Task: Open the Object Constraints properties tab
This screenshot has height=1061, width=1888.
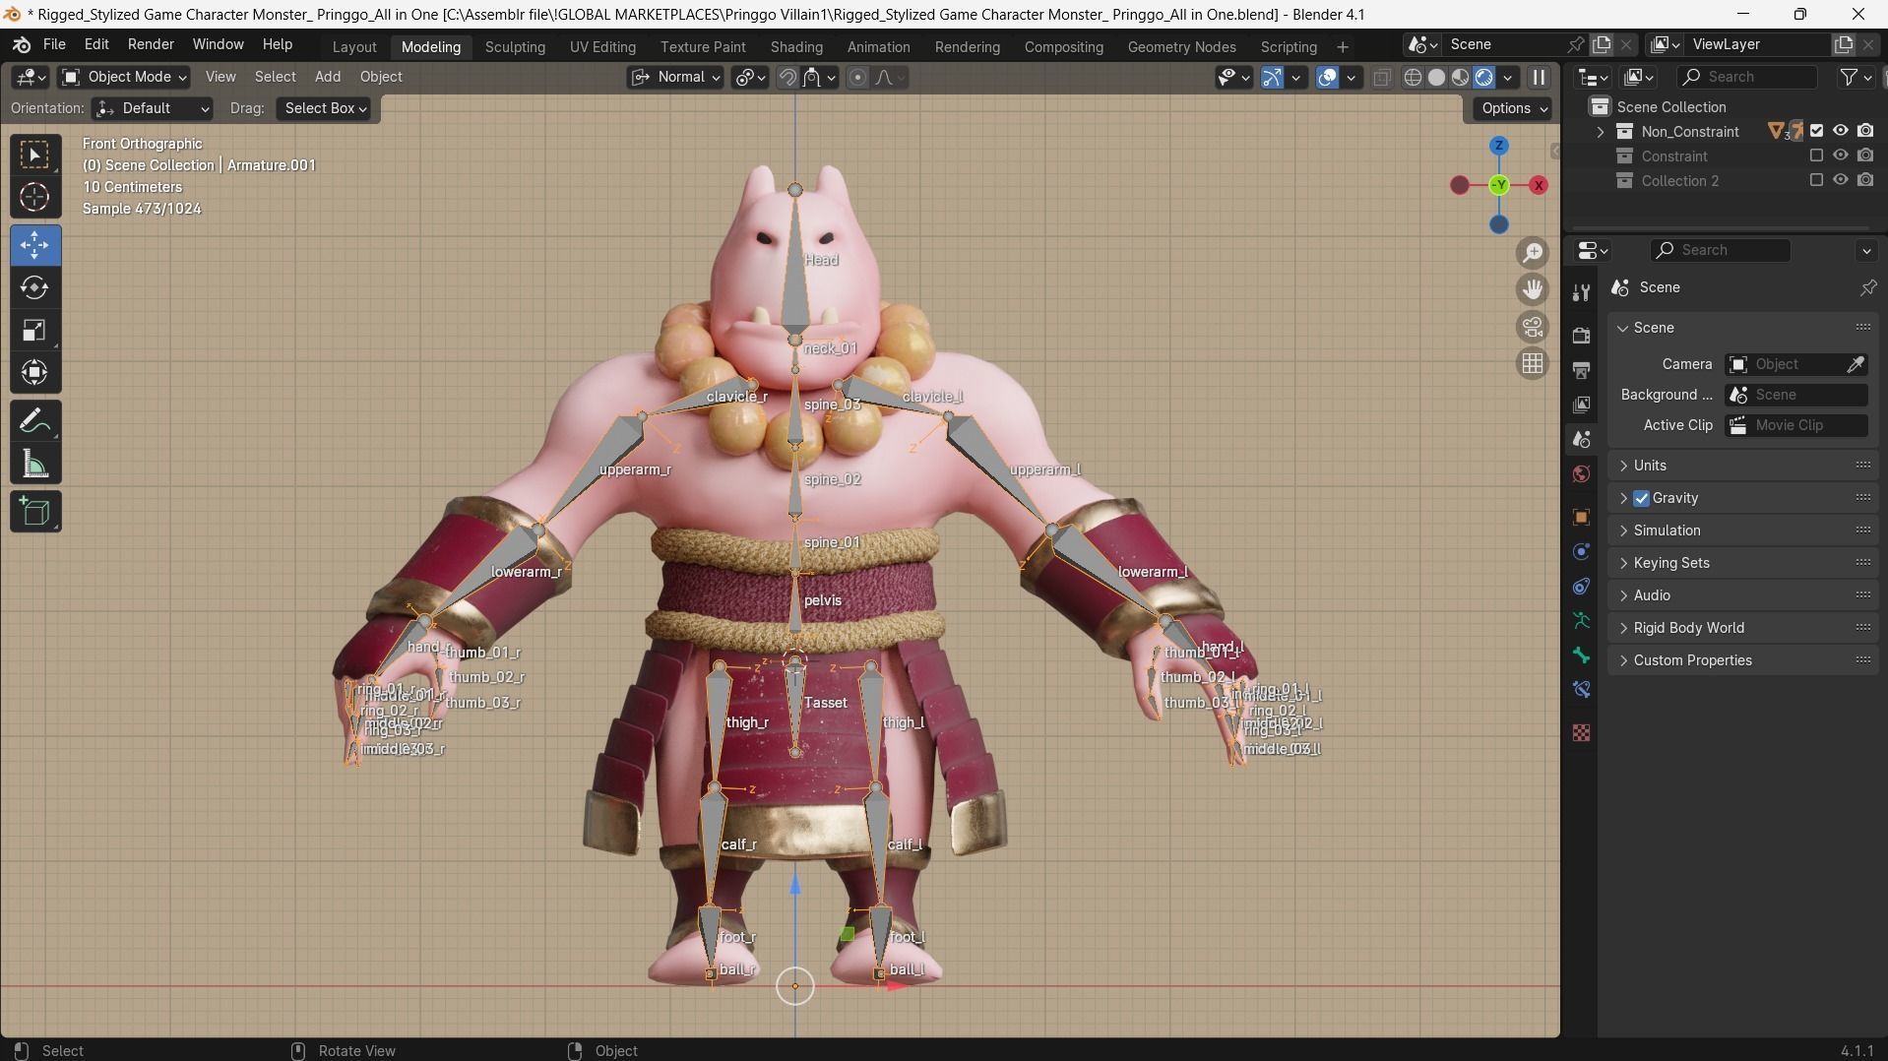Action: coord(1582,586)
